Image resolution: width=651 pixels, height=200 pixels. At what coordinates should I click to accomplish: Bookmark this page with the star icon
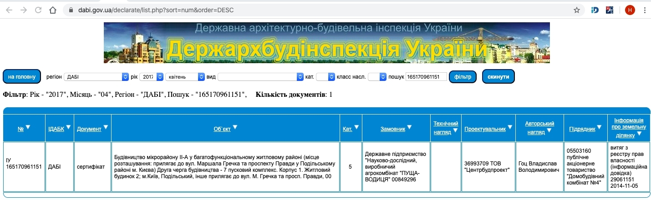pyautogui.click(x=576, y=10)
